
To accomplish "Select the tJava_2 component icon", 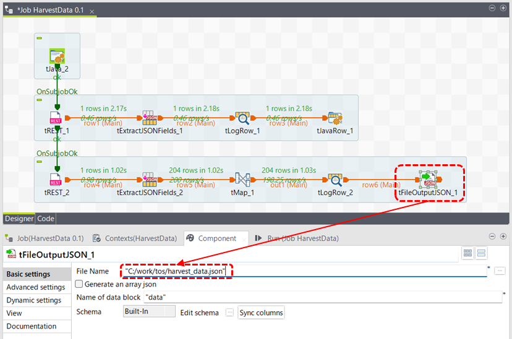I will 57,56.
